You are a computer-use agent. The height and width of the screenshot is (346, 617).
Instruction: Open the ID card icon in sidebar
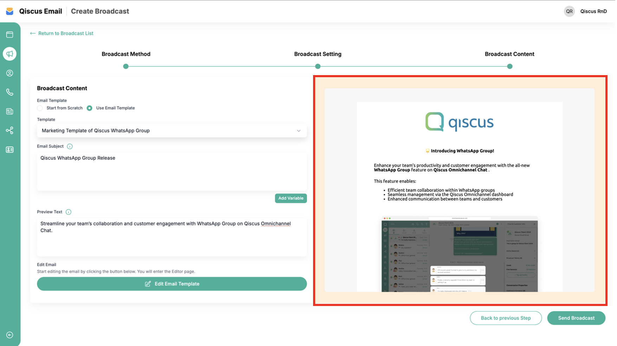pyautogui.click(x=10, y=149)
